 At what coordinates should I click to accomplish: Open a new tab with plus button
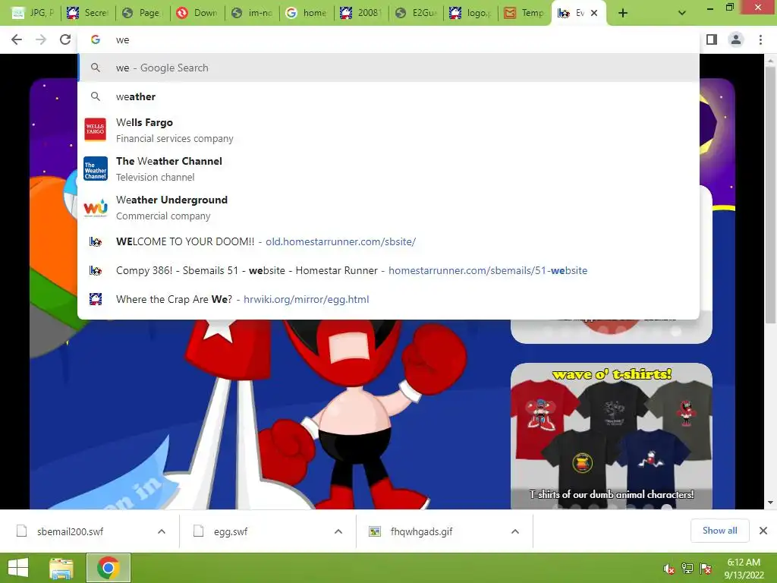tap(623, 14)
